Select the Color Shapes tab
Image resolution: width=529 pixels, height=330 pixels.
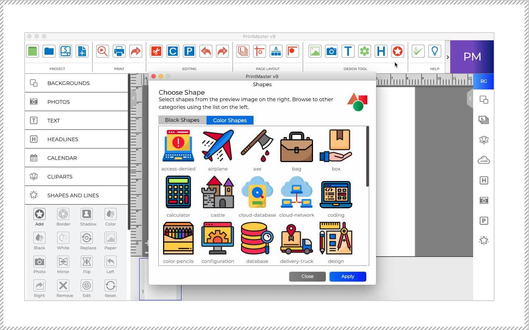(230, 120)
